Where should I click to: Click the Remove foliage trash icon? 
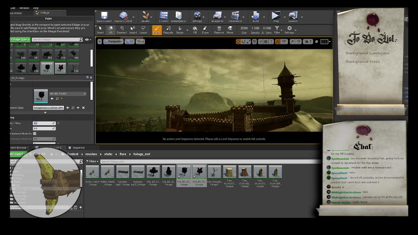click(219, 30)
